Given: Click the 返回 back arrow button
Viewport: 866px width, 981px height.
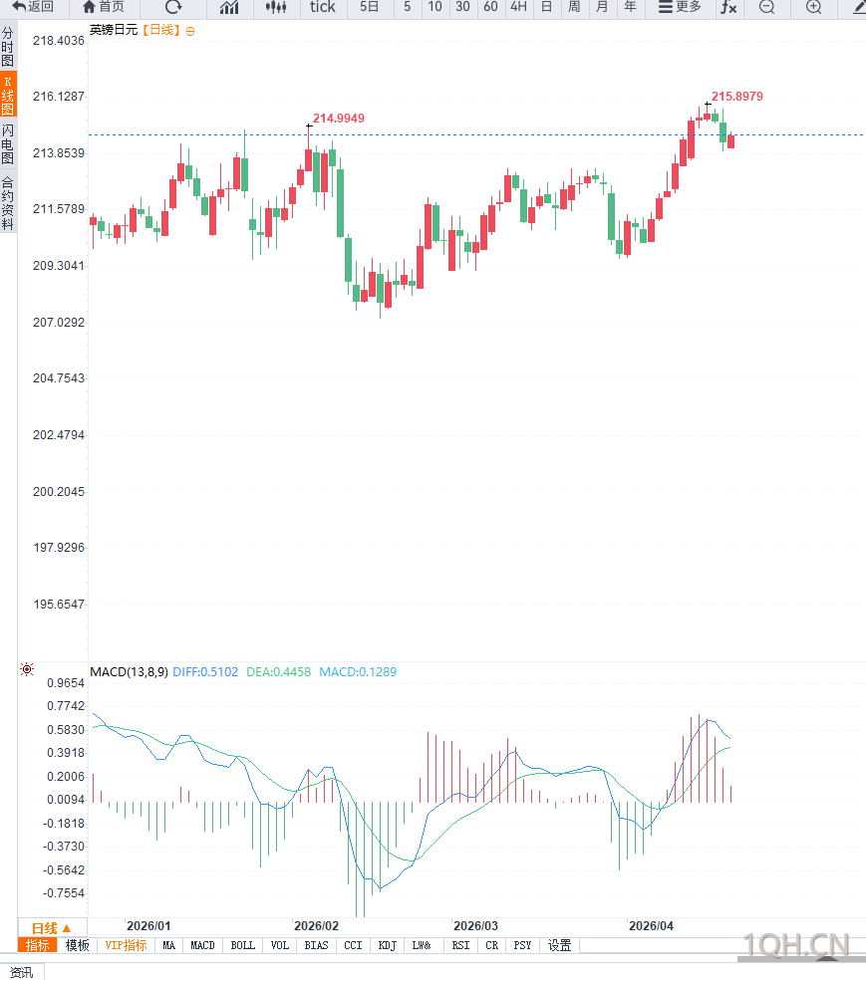Looking at the screenshot, I should [x=33, y=7].
